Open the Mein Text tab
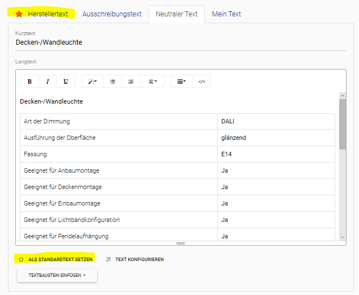This screenshot has height=295, width=359. (x=226, y=14)
